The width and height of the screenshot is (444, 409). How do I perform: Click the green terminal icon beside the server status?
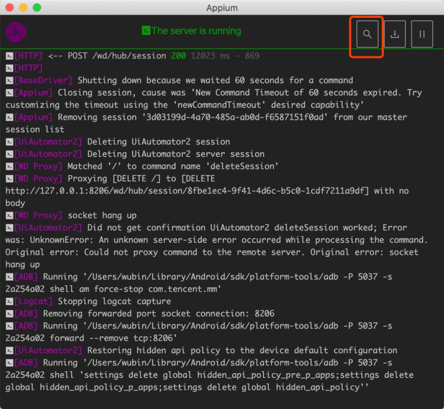(x=147, y=31)
